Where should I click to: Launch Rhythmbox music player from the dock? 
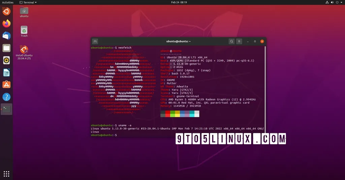click(x=6, y=60)
